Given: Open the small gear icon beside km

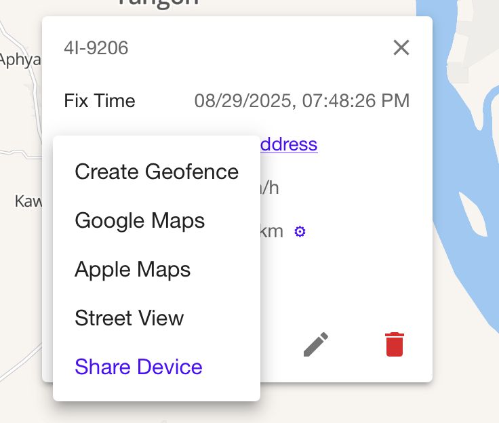Looking at the screenshot, I should 300,232.
